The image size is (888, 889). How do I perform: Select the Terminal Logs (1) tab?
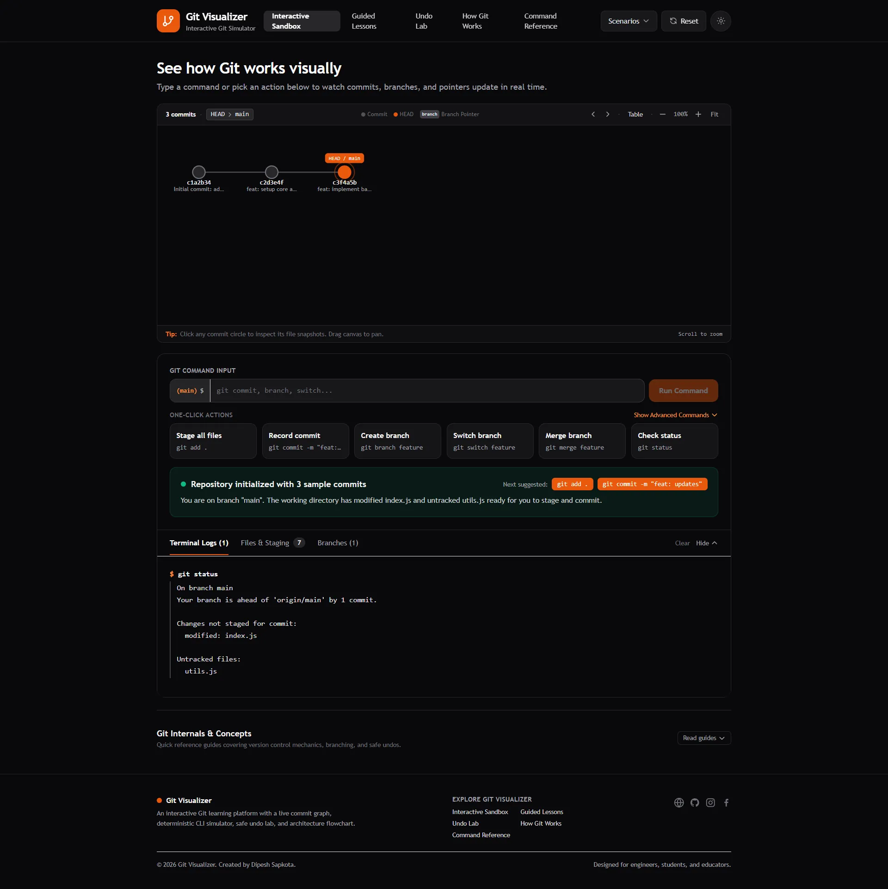coord(199,543)
